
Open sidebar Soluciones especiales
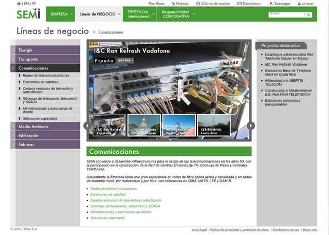coord(40,119)
